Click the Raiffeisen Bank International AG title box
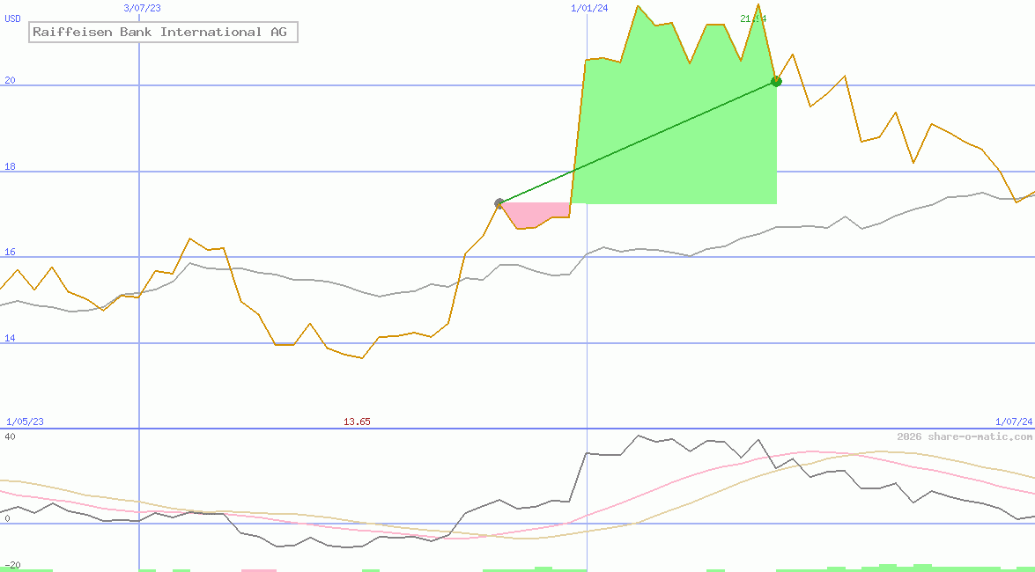Viewport: 1035px width, 572px height. (163, 32)
